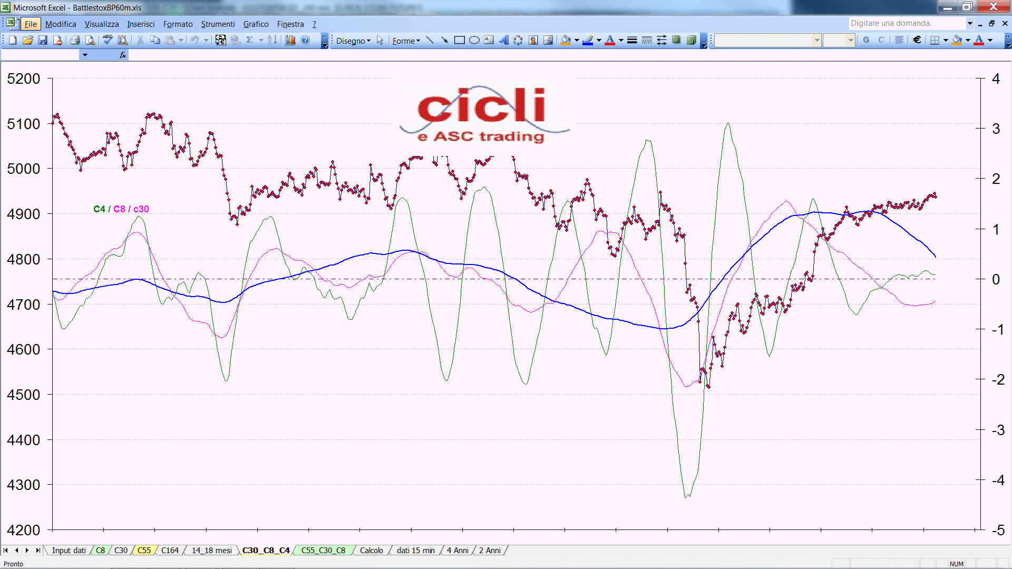The image size is (1012, 569).
Task: Select the Oval drawing tool
Action: 474,40
